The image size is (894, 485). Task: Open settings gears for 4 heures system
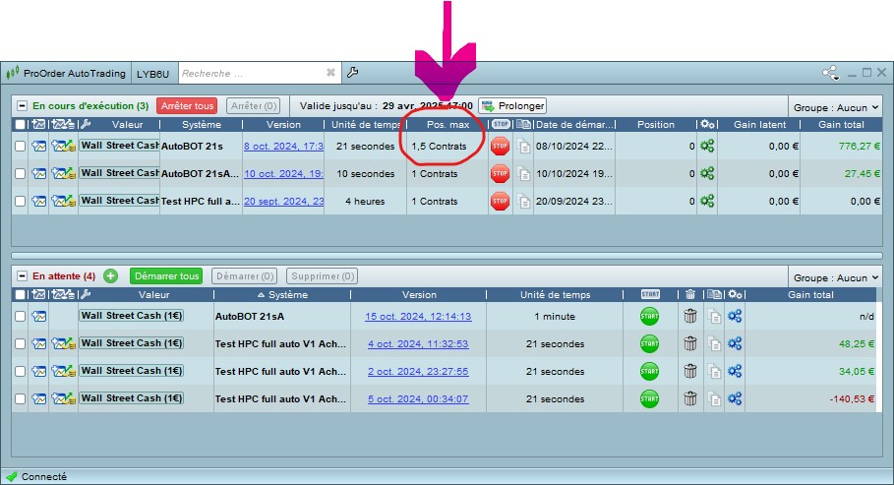[707, 201]
